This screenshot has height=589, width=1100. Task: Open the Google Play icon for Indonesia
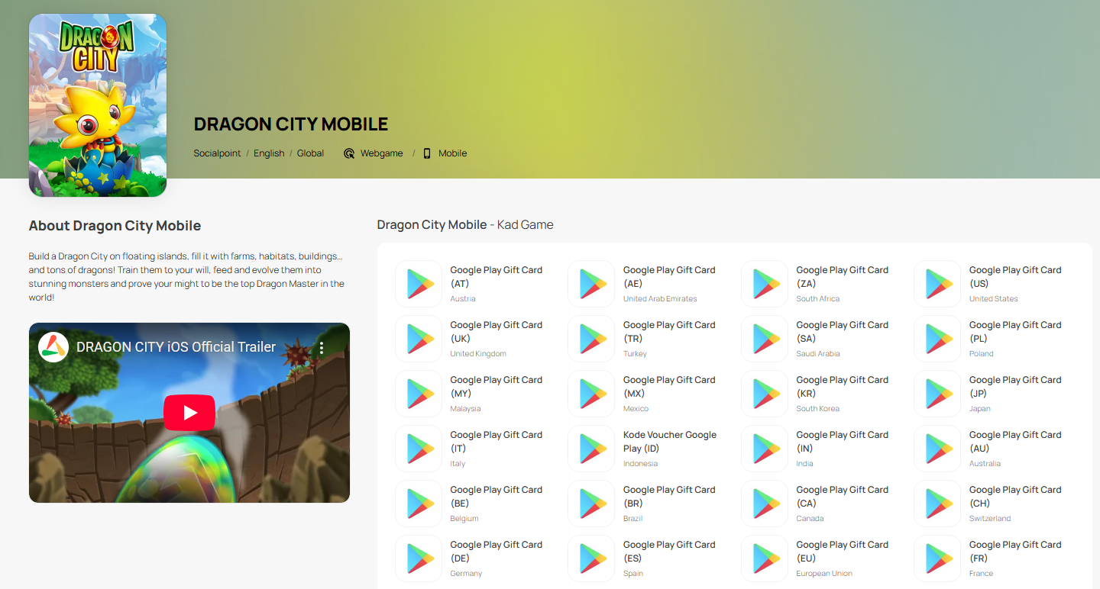click(x=591, y=449)
